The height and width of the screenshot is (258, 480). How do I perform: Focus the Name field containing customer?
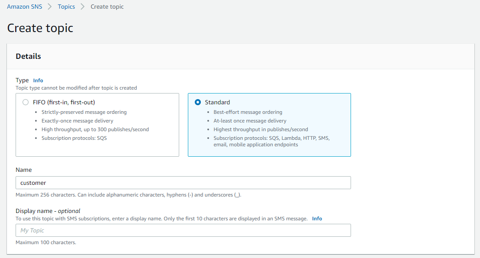[x=183, y=183]
